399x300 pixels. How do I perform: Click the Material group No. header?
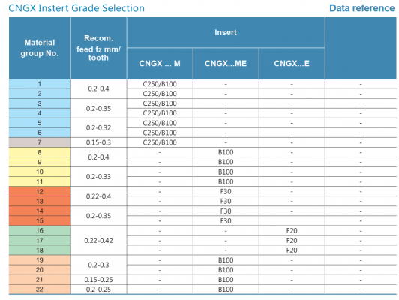coord(40,48)
